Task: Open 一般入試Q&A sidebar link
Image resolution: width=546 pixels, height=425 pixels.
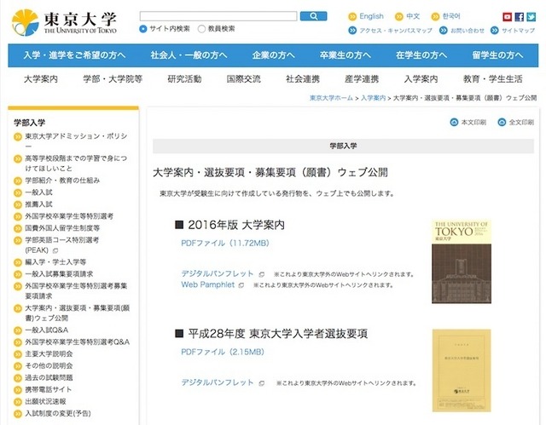Action: tap(46, 330)
